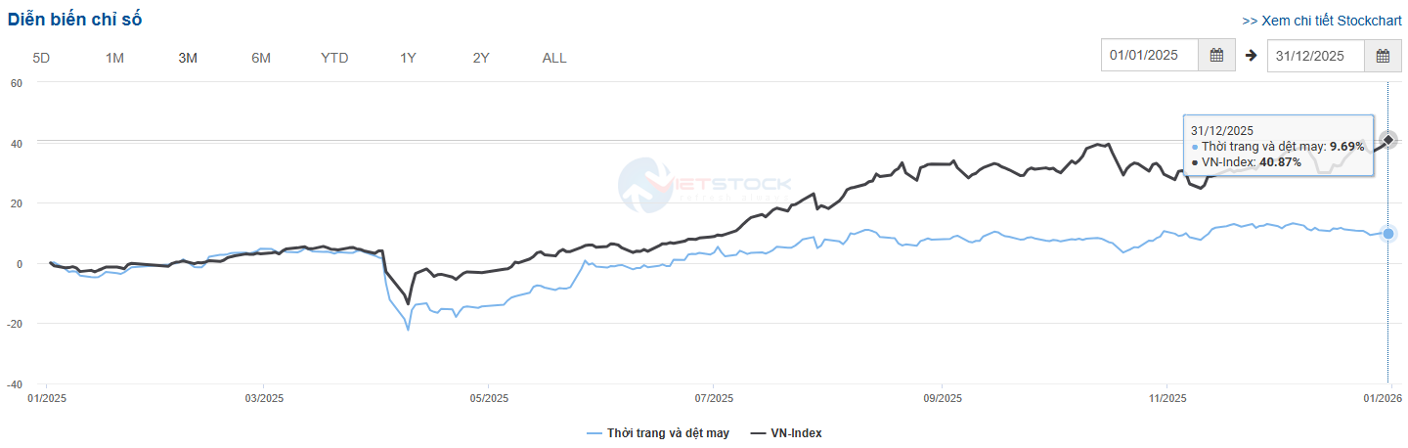Click the Diễn biến chỉ số heading
Screen dimensions: 1408x448
click(x=74, y=21)
